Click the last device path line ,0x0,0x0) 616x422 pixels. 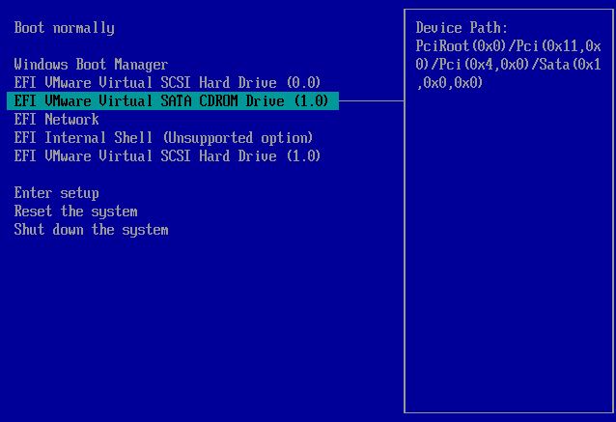pyautogui.click(x=450, y=83)
